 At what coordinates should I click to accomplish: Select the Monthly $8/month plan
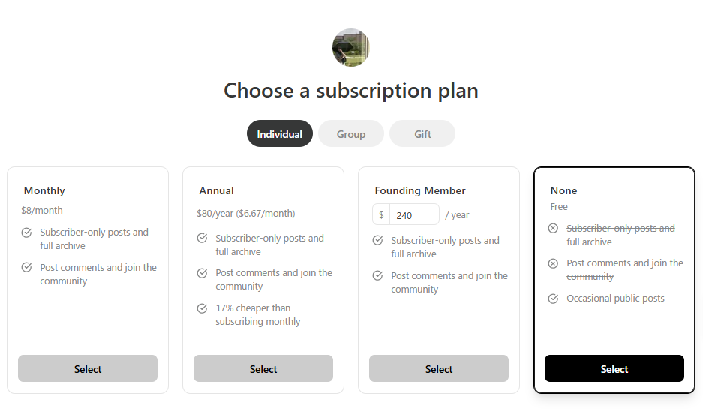coord(88,369)
